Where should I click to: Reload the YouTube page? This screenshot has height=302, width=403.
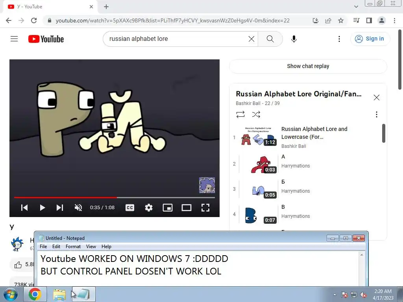(34, 20)
